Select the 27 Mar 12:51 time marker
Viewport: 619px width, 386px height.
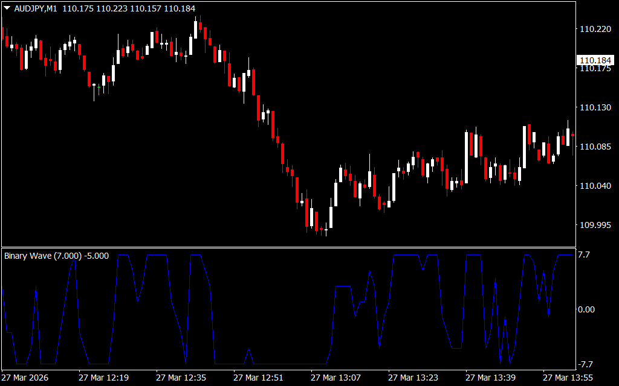coord(258,378)
